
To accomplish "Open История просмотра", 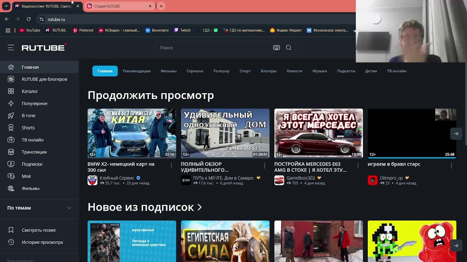I will [x=39, y=242].
